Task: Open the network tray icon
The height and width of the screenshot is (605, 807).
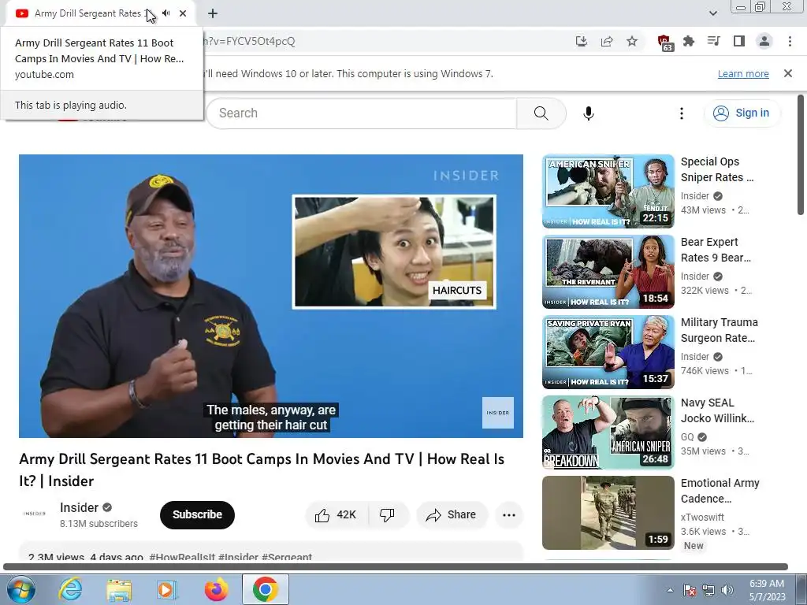Action: 708,590
